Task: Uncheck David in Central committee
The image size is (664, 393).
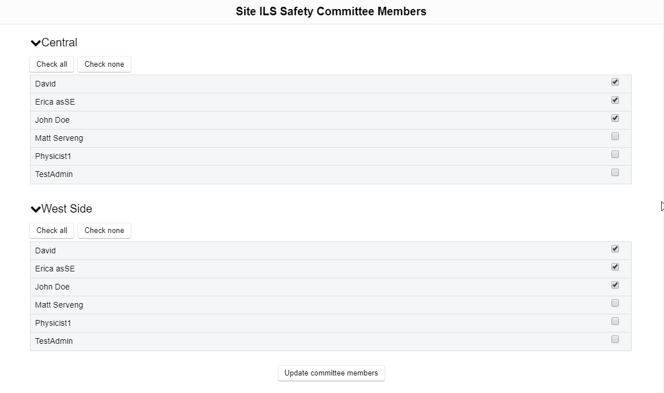Action: tap(615, 82)
